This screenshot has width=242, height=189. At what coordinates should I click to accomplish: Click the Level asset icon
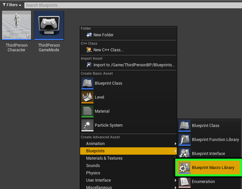[87, 97]
